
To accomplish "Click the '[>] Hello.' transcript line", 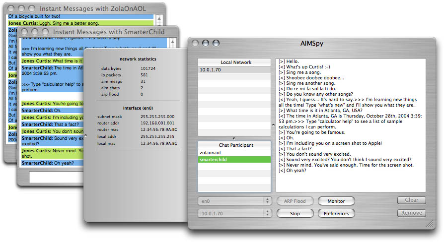I will click(289, 61).
